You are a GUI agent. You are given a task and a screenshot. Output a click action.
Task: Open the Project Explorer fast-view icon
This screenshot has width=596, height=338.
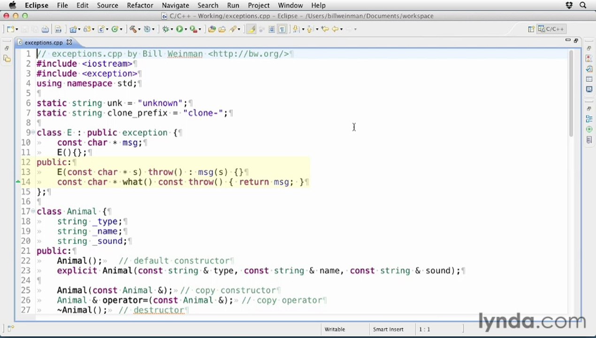pos(7,59)
